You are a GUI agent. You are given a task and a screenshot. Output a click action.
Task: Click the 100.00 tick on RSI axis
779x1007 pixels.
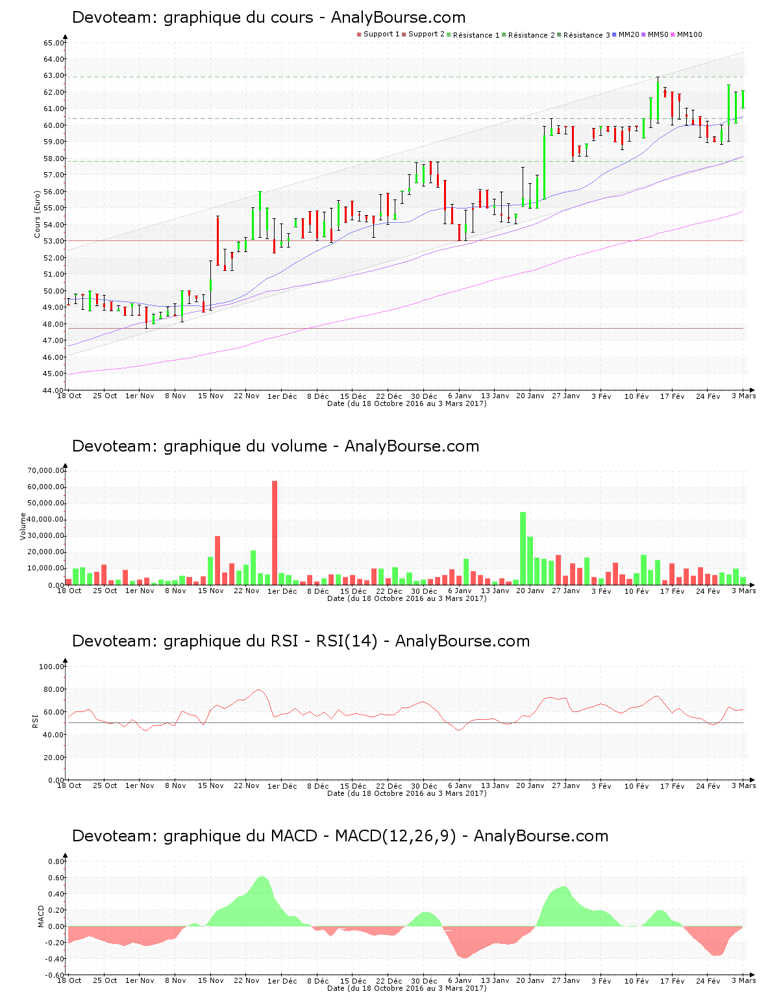pos(52,667)
